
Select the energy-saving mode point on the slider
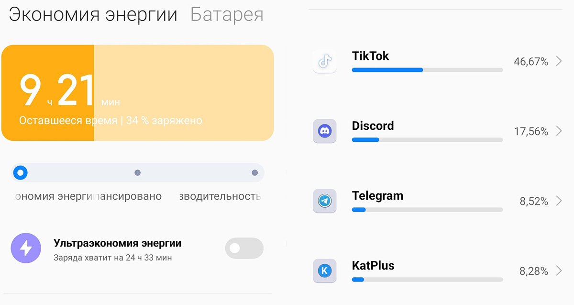click(20, 172)
